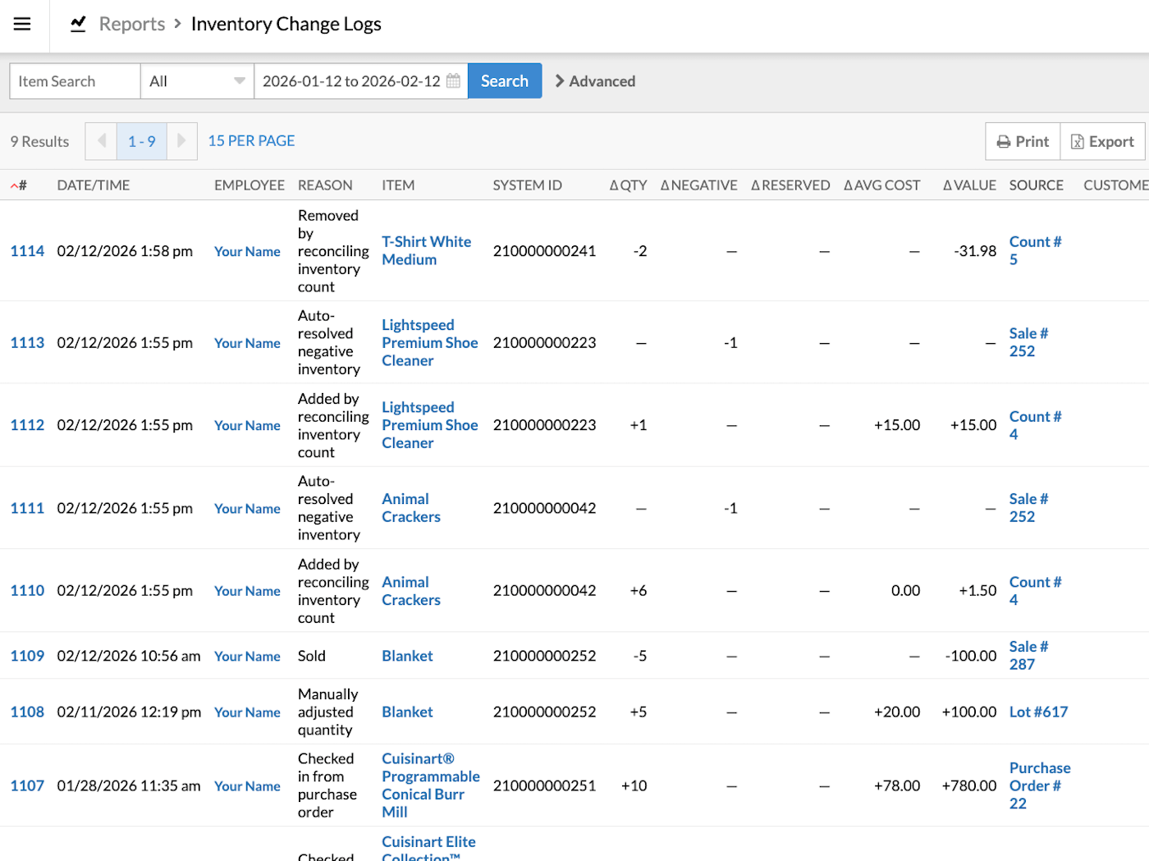Open Count # 5 source link

point(1036,250)
